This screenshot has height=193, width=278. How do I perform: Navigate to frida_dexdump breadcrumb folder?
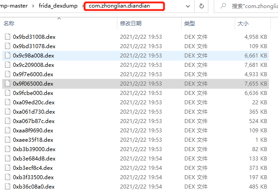(x=58, y=6)
